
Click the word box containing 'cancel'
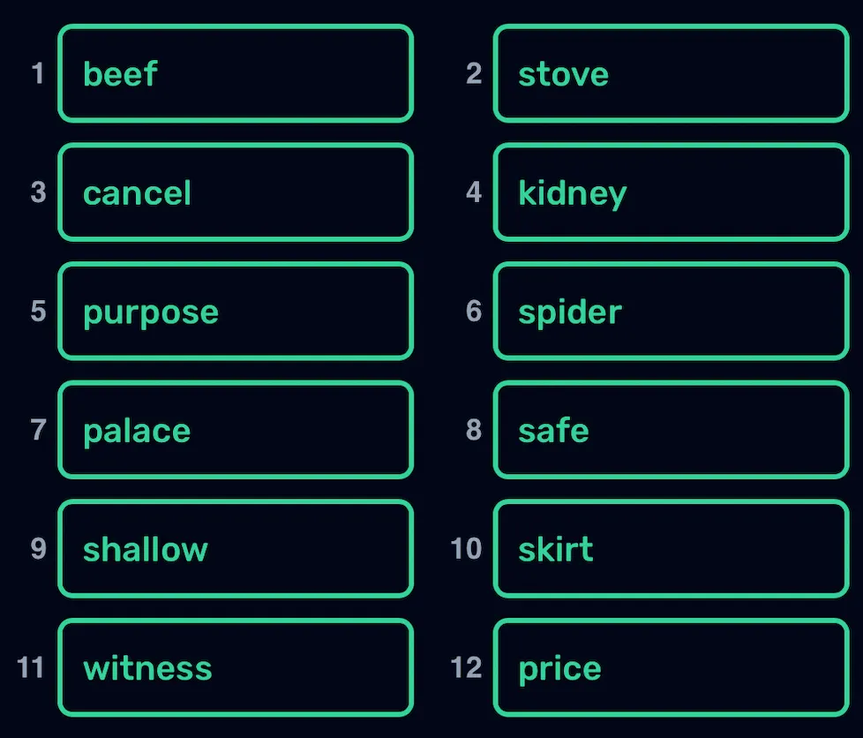pos(236,192)
